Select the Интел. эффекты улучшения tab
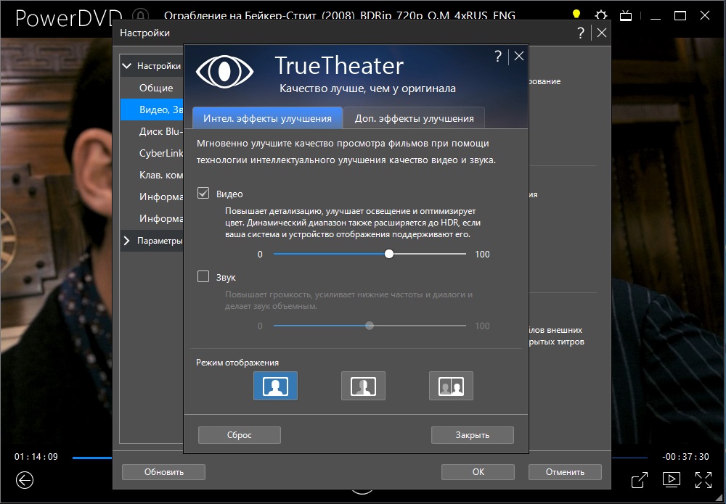This screenshot has width=726, height=504. tap(267, 118)
